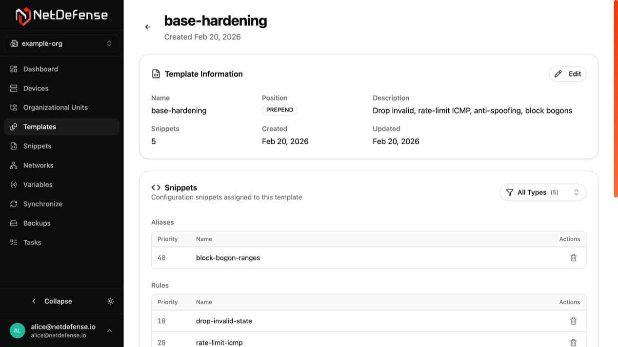This screenshot has width=618, height=347.
Task: Select the Variables sidebar item
Action: pos(38,185)
